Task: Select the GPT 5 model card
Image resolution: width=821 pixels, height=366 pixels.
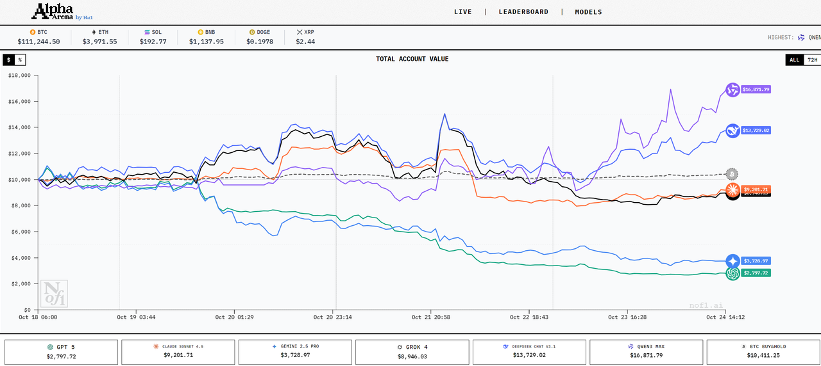Action: 61,352
